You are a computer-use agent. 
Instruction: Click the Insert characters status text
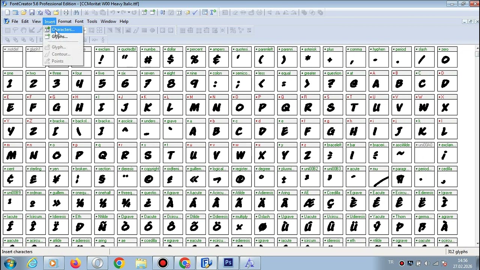tap(17, 252)
